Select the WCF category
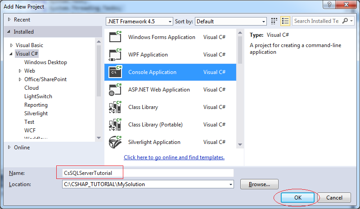 30,130
